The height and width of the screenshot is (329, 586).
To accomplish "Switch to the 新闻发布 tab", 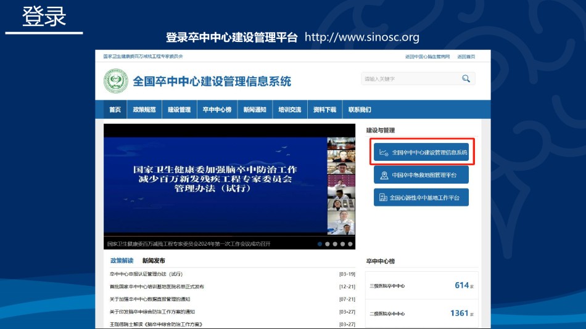I will pyautogui.click(x=154, y=261).
